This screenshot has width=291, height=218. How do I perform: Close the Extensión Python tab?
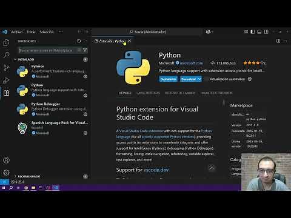pyautogui.click(x=130, y=41)
